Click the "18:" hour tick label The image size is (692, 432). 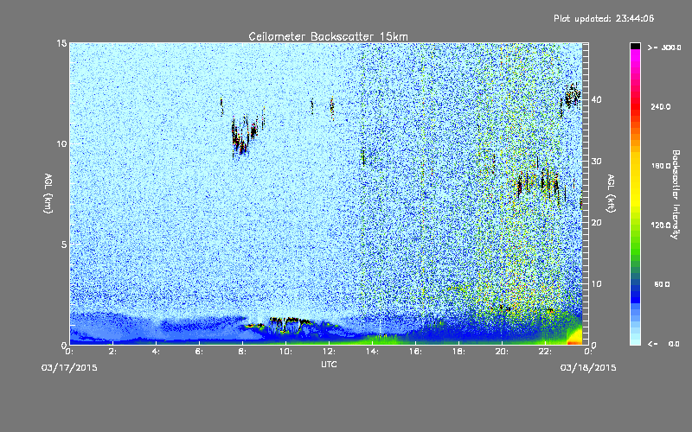point(458,352)
